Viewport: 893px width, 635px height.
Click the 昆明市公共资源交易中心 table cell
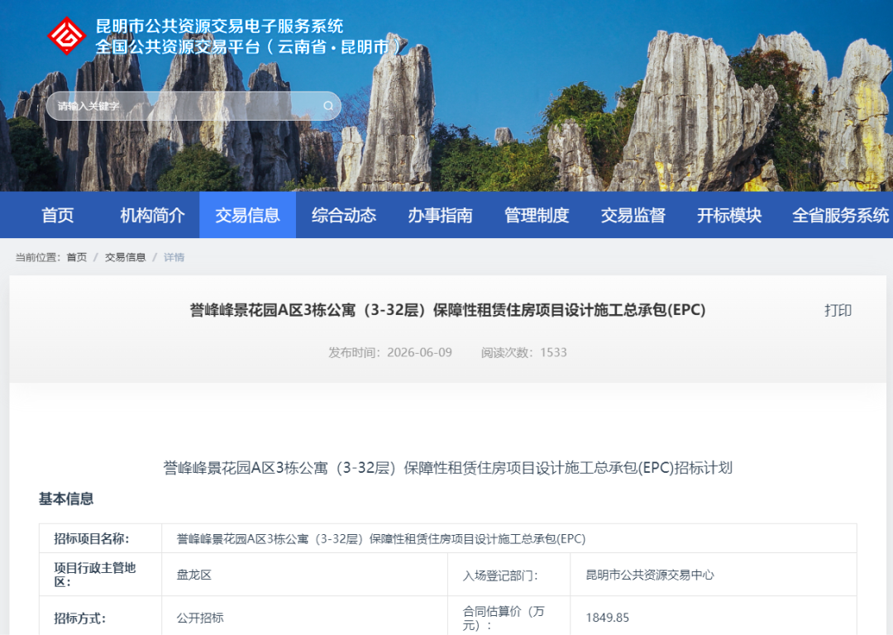tap(713, 575)
